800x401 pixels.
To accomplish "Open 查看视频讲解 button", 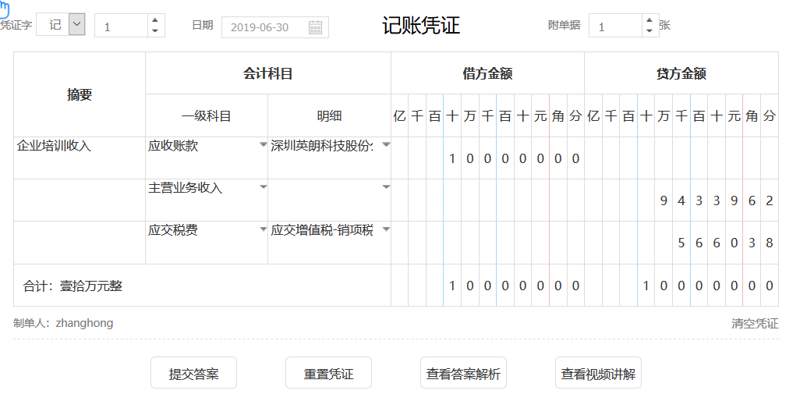I will (598, 374).
